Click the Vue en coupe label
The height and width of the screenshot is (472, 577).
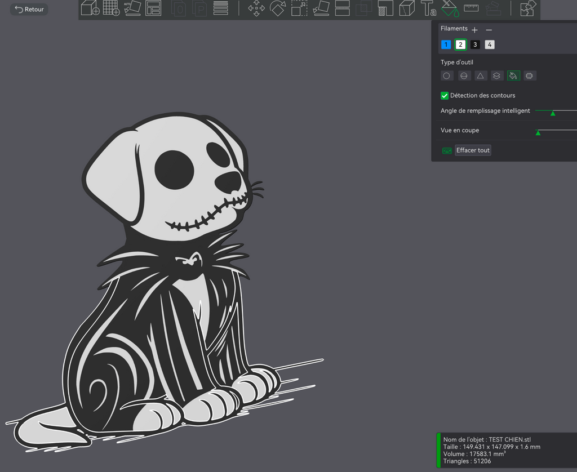460,130
